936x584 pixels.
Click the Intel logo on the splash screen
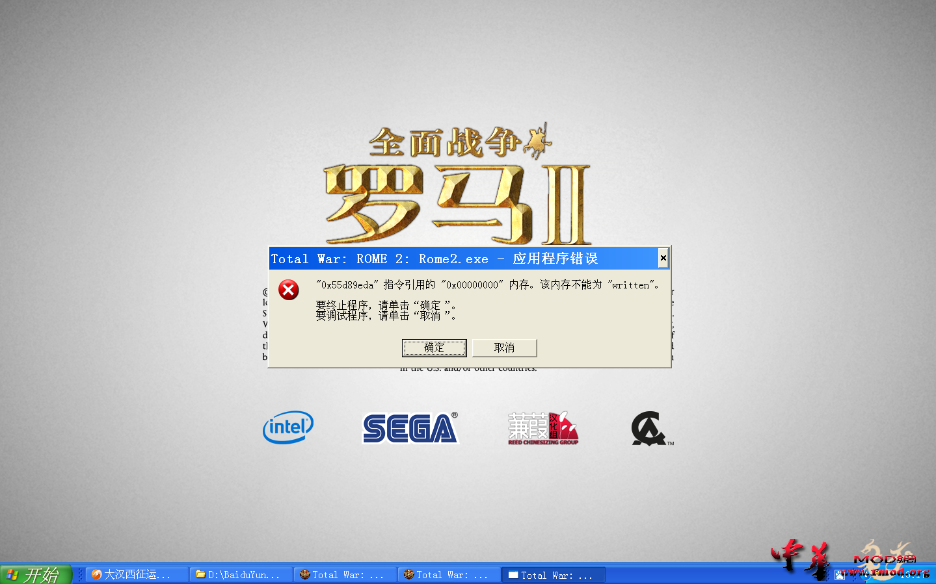(288, 427)
